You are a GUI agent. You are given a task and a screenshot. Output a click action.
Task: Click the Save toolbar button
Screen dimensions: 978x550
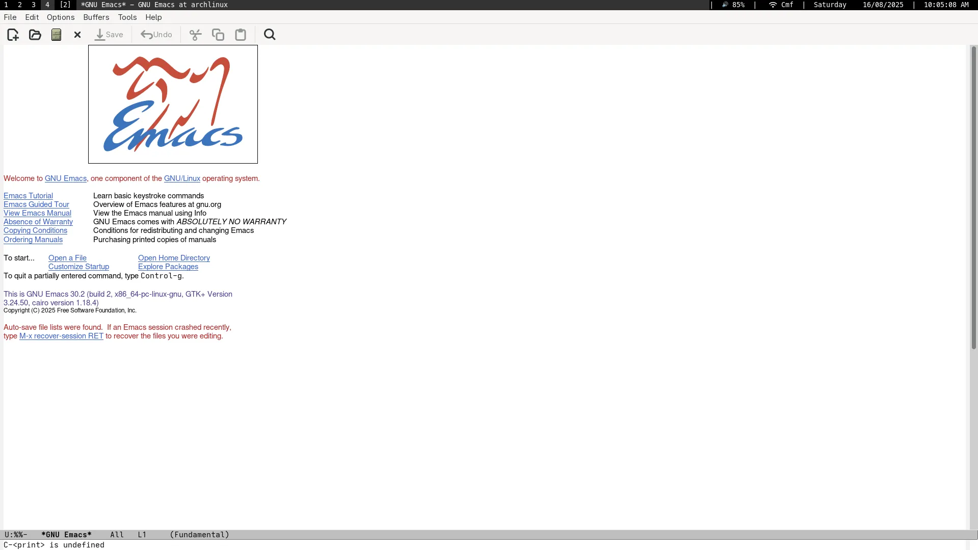coord(110,35)
